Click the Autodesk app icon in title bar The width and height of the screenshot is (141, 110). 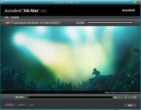pos(2,2)
